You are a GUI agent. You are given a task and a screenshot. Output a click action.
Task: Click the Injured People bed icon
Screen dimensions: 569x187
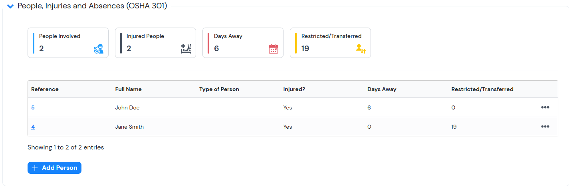click(186, 49)
